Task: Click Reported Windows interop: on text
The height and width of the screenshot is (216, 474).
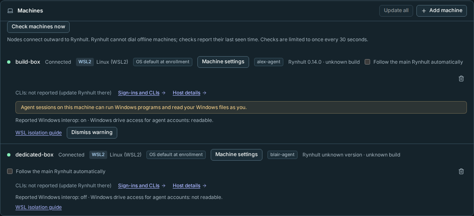Action: [x=51, y=120]
